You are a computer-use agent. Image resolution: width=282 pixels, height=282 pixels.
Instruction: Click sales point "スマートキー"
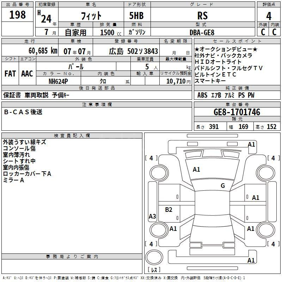click(210, 81)
